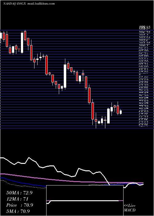Select the 12MA : 71 reading
This screenshot has width=154, height=216.
click(x=17, y=199)
